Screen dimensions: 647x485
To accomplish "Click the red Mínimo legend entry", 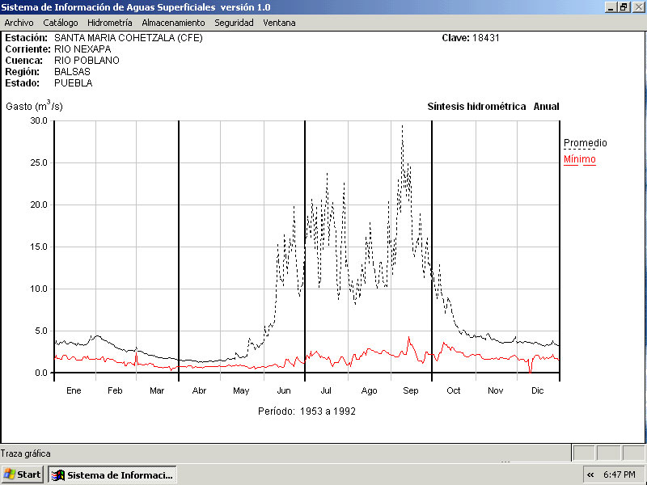I will point(579,159).
